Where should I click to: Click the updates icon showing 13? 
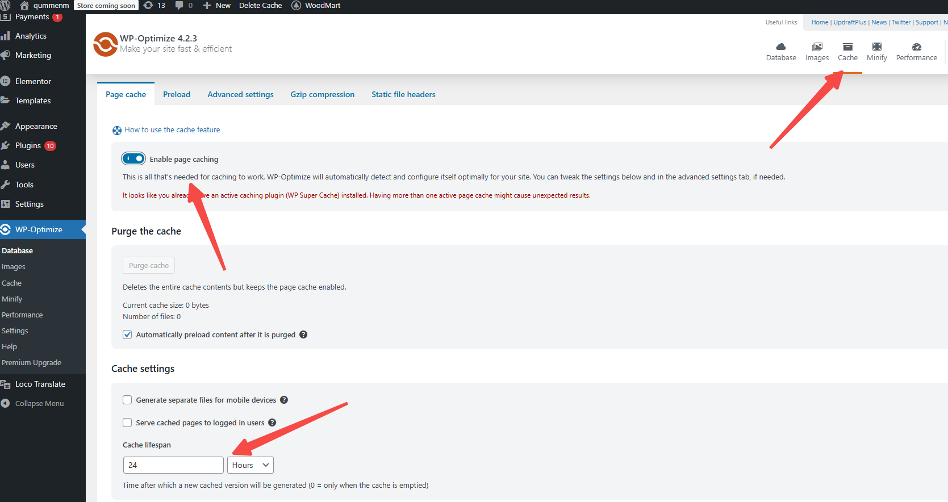tap(148, 5)
